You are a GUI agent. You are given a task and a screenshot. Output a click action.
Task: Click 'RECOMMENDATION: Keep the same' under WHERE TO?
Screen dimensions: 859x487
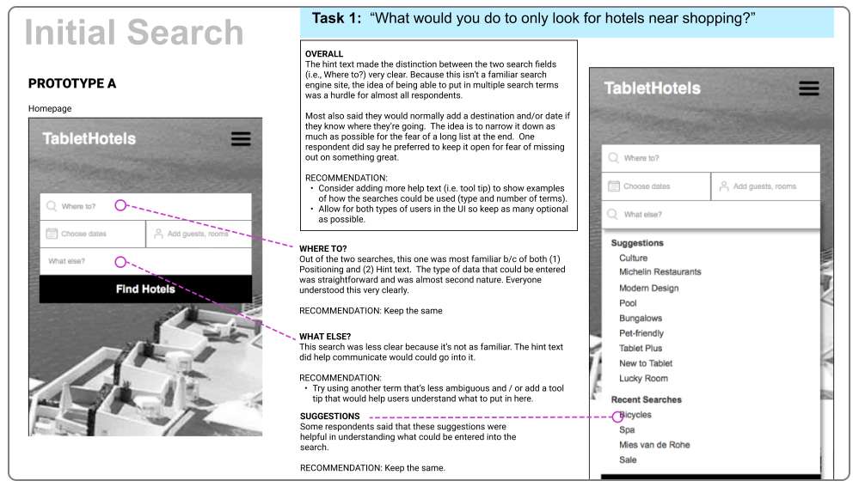click(x=371, y=311)
